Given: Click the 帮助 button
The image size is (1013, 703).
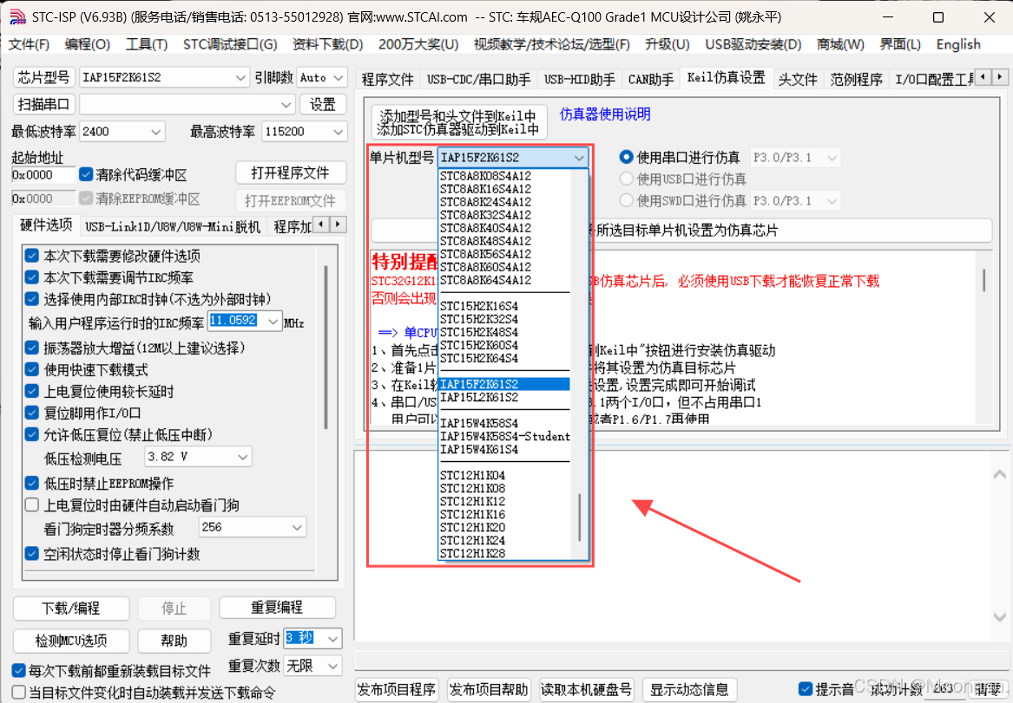Looking at the screenshot, I should [174, 641].
